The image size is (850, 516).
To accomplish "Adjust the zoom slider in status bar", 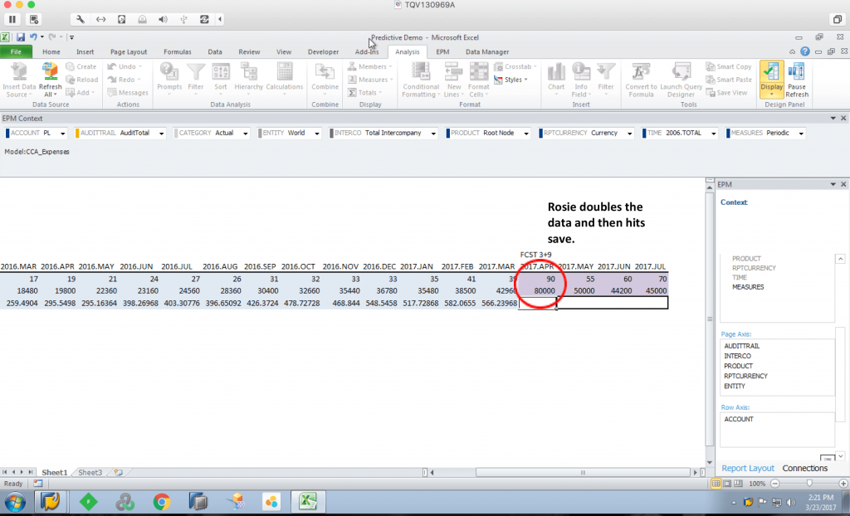I will point(808,484).
